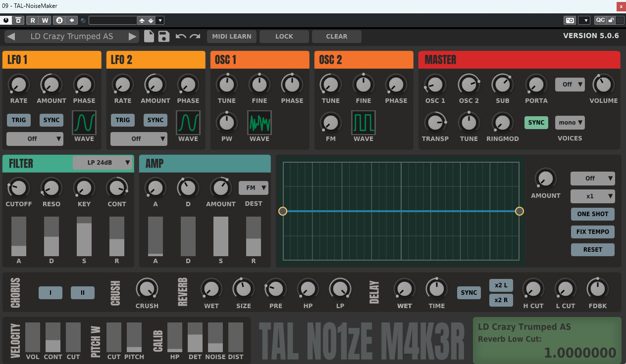Click the camera snapshot icon top right

pyautogui.click(x=570, y=20)
